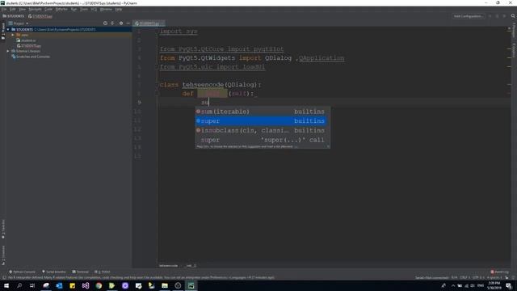Choose the 'super(...)' call template suggestion
This screenshot has height=291, width=517.
261,140
